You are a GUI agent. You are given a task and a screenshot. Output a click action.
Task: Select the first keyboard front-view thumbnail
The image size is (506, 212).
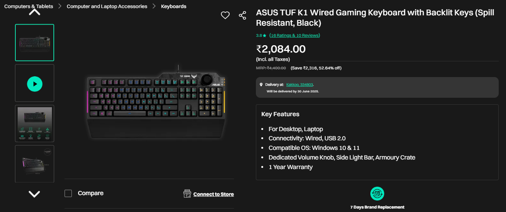(35, 43)
